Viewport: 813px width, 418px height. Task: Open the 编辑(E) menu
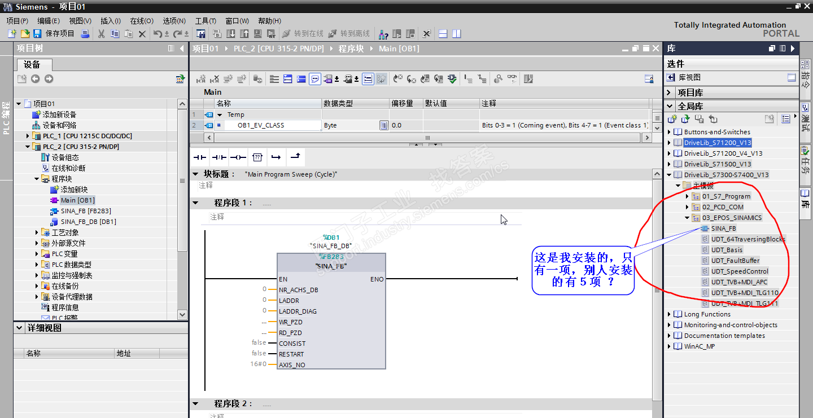(49, 21)
